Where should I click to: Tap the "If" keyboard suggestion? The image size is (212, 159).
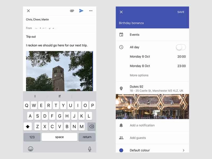pos(60,96)
